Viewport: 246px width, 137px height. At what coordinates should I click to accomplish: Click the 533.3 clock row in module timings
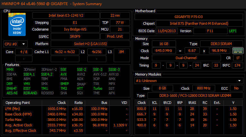tap(189, 120)
